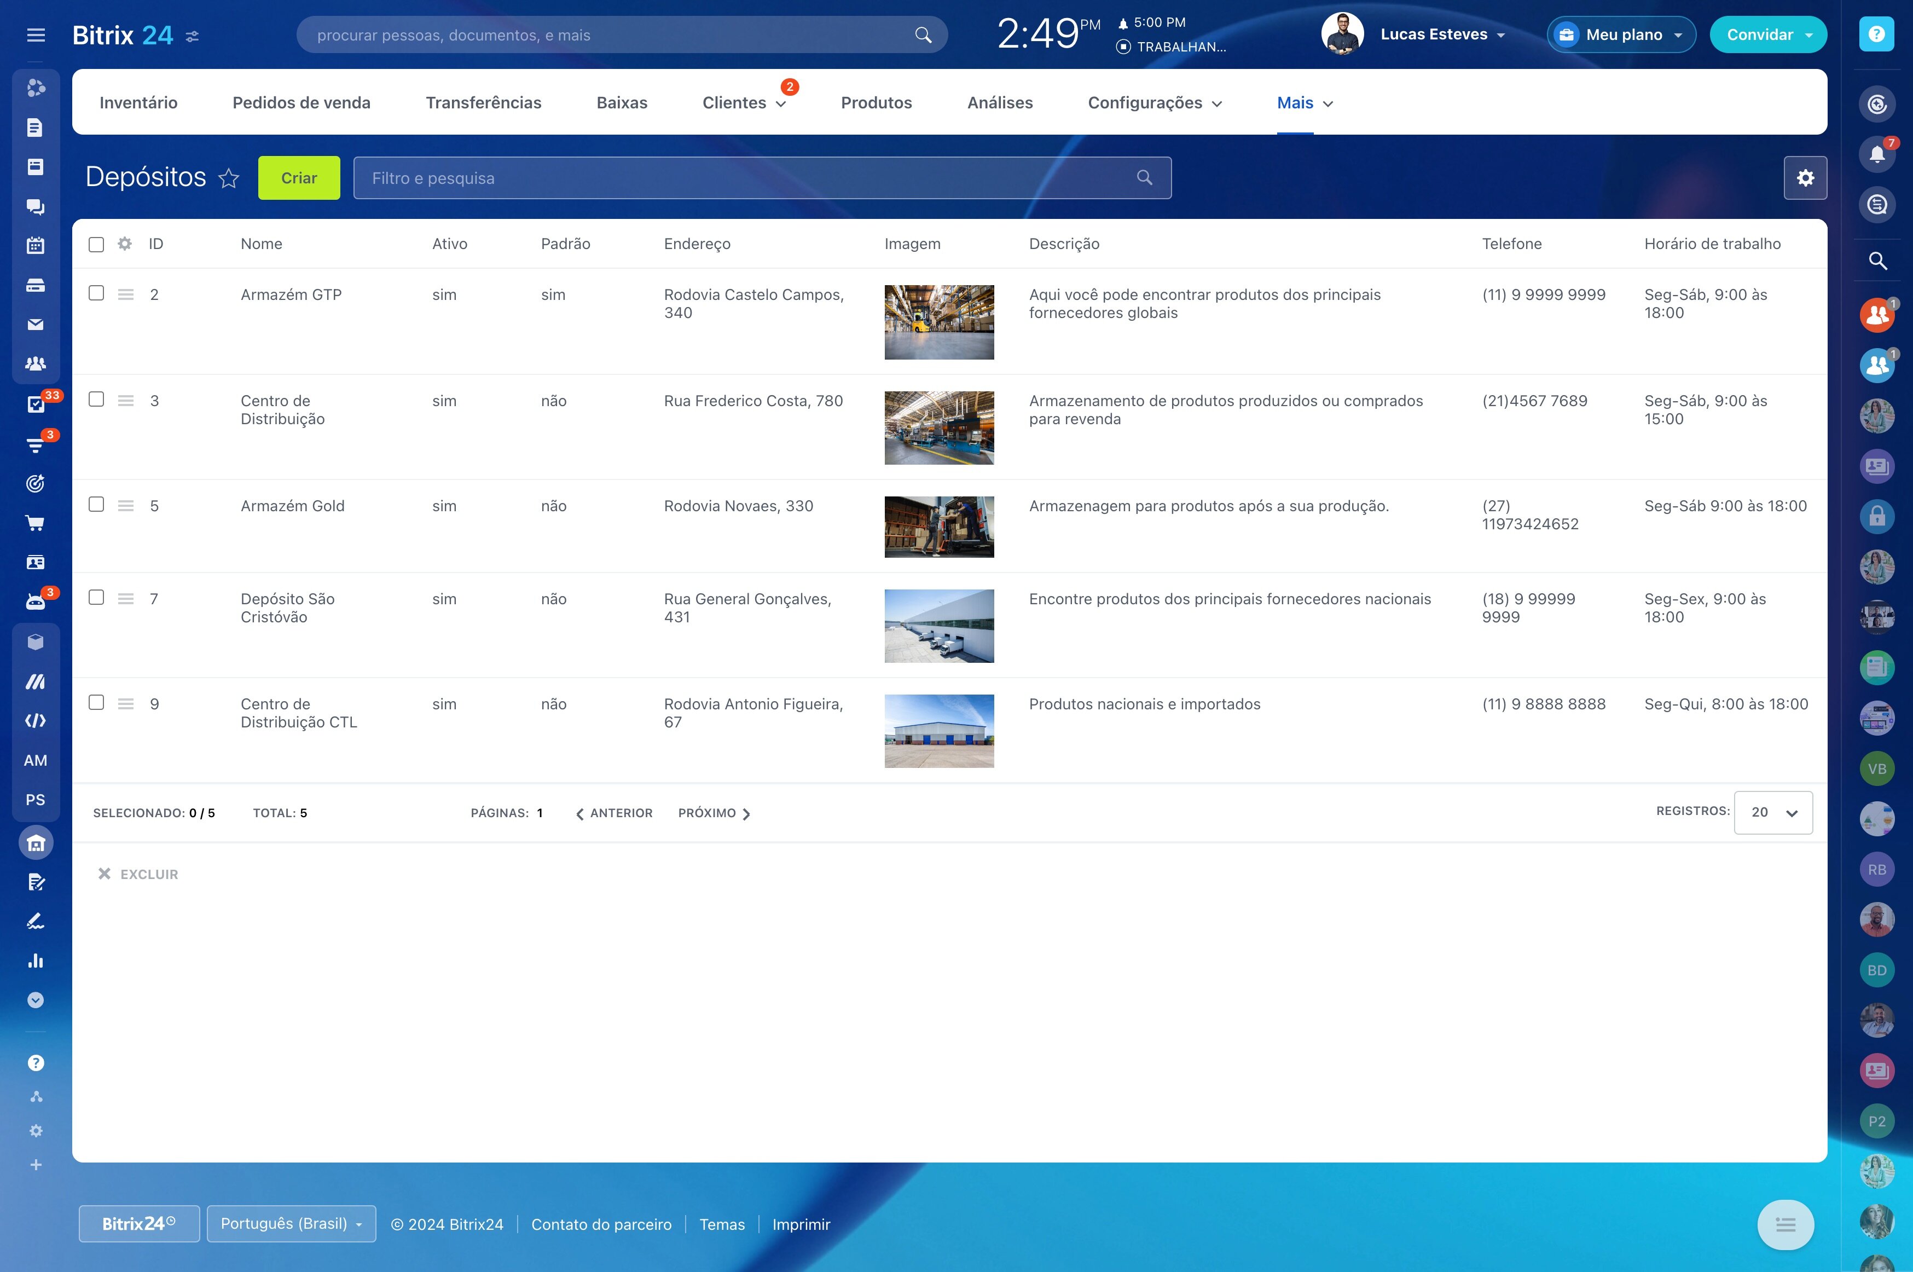Click the green Criar button
The image size is (1913, 1272).
[x=299, y=178]
